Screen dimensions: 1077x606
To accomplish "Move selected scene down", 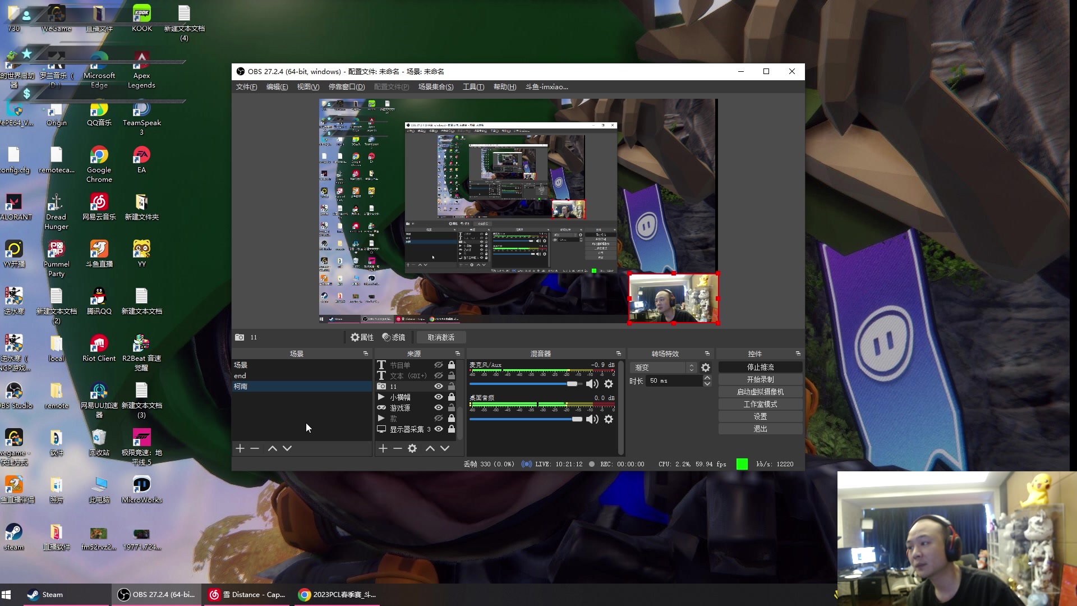I will click(287, 448).
